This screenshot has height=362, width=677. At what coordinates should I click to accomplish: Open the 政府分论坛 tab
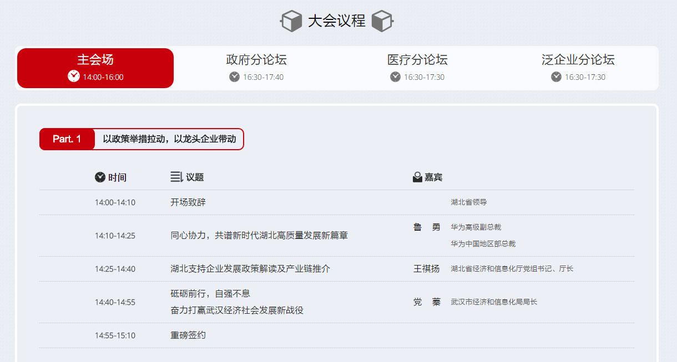pos(256,68)
